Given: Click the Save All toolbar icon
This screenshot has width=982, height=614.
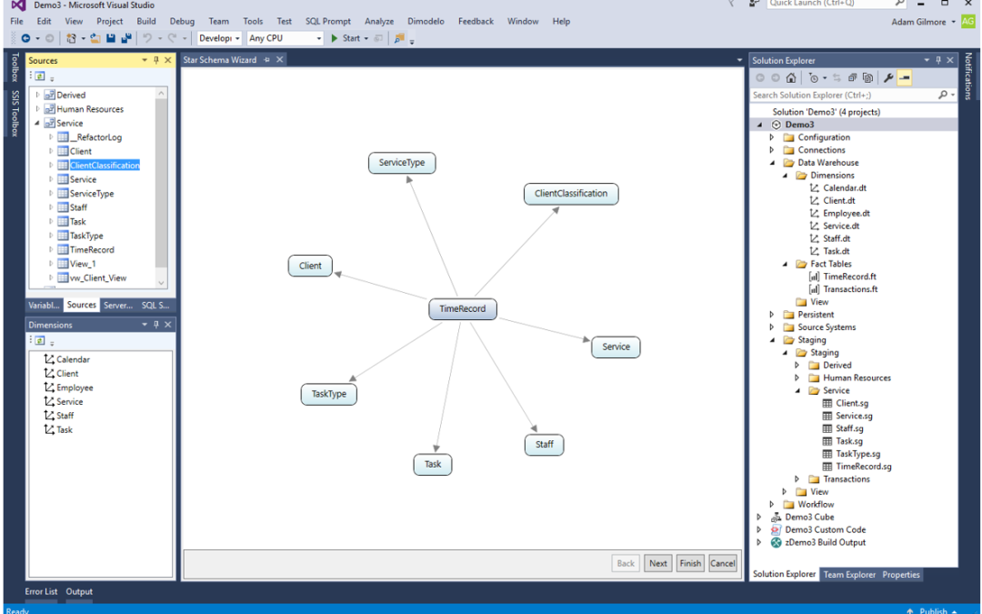Looking at the screenshot, I should point(125,38).
